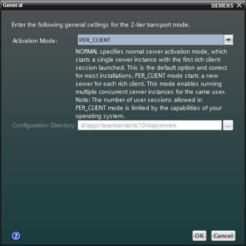
Task: Click the Activation Mode label
Action: pos(35,41)
